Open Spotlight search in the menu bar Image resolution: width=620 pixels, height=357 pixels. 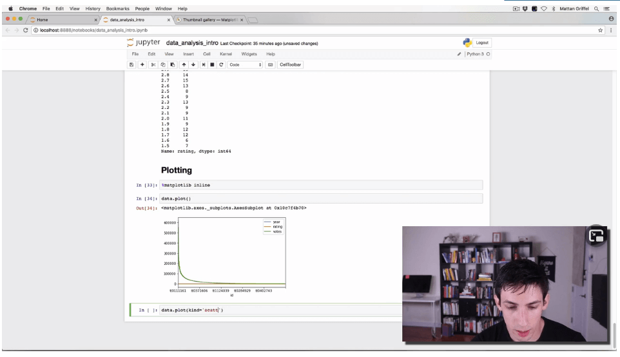(596, 8)
